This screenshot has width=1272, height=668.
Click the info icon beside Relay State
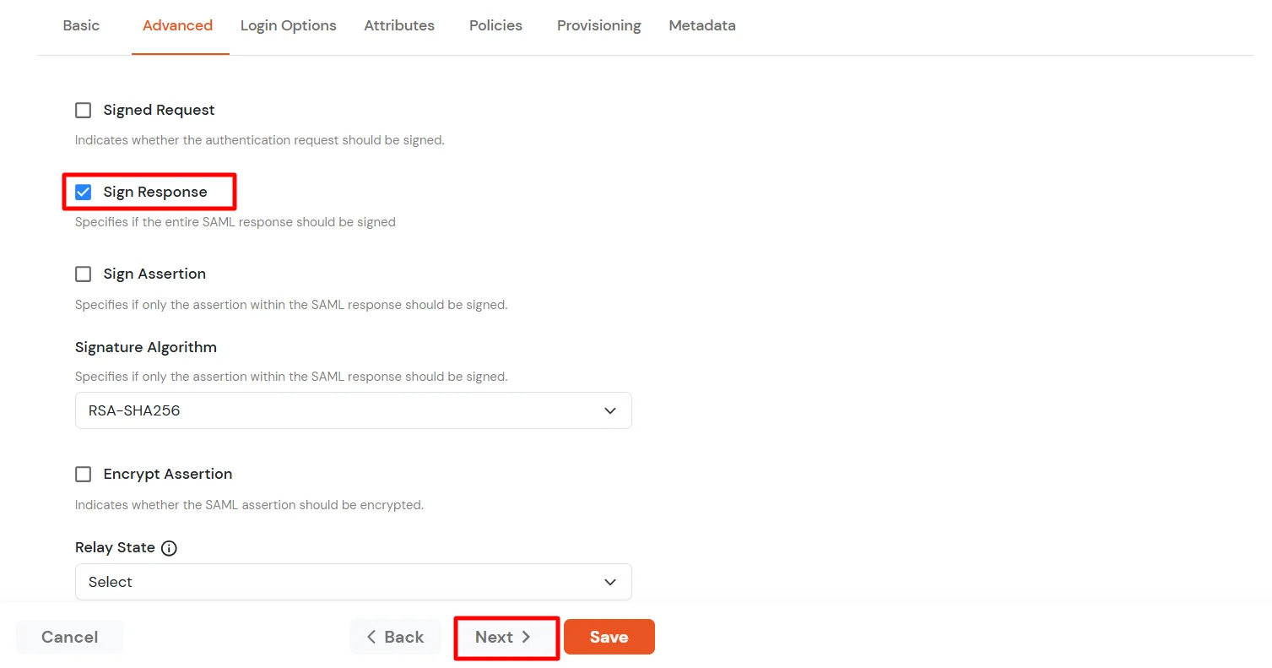170,548
